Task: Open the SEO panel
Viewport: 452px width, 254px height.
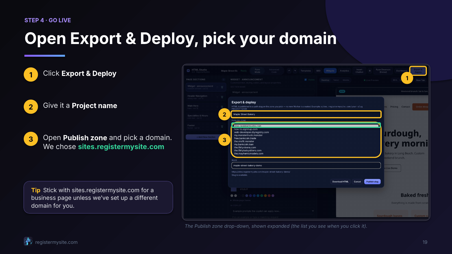Action: click(x=318, y=71)
